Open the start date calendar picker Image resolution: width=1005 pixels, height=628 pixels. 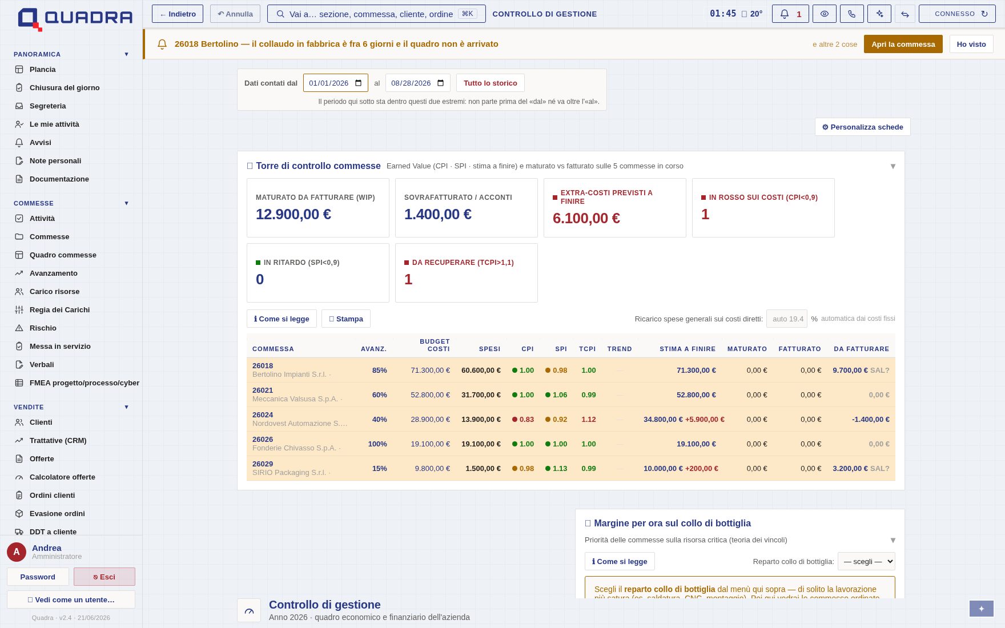pos(358,83)
